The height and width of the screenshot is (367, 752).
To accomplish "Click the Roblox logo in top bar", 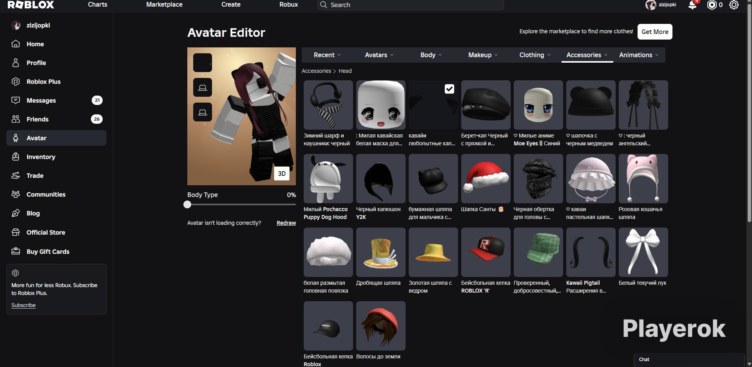I will 31,5.
